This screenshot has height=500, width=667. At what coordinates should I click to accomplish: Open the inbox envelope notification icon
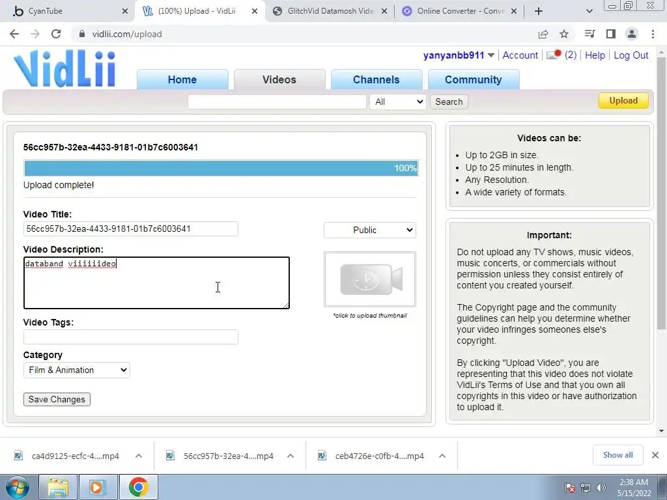(x=554, y=55)
